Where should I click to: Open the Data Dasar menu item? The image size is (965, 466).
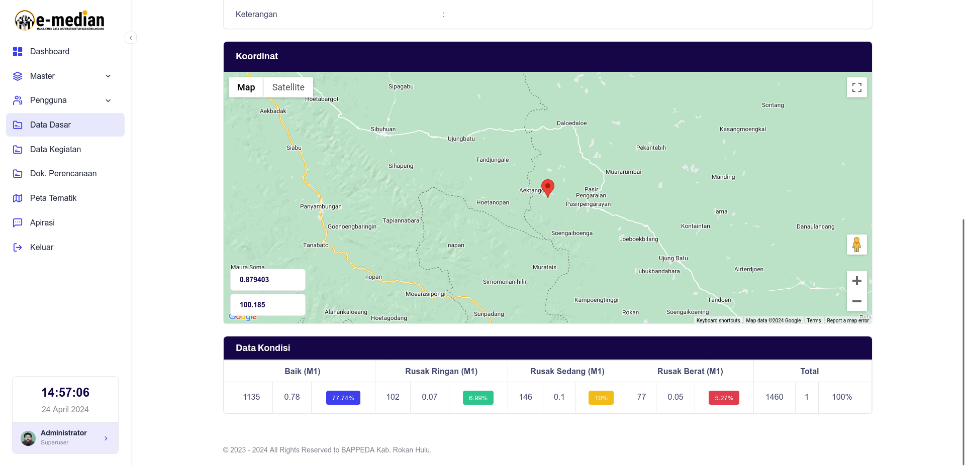65,125
